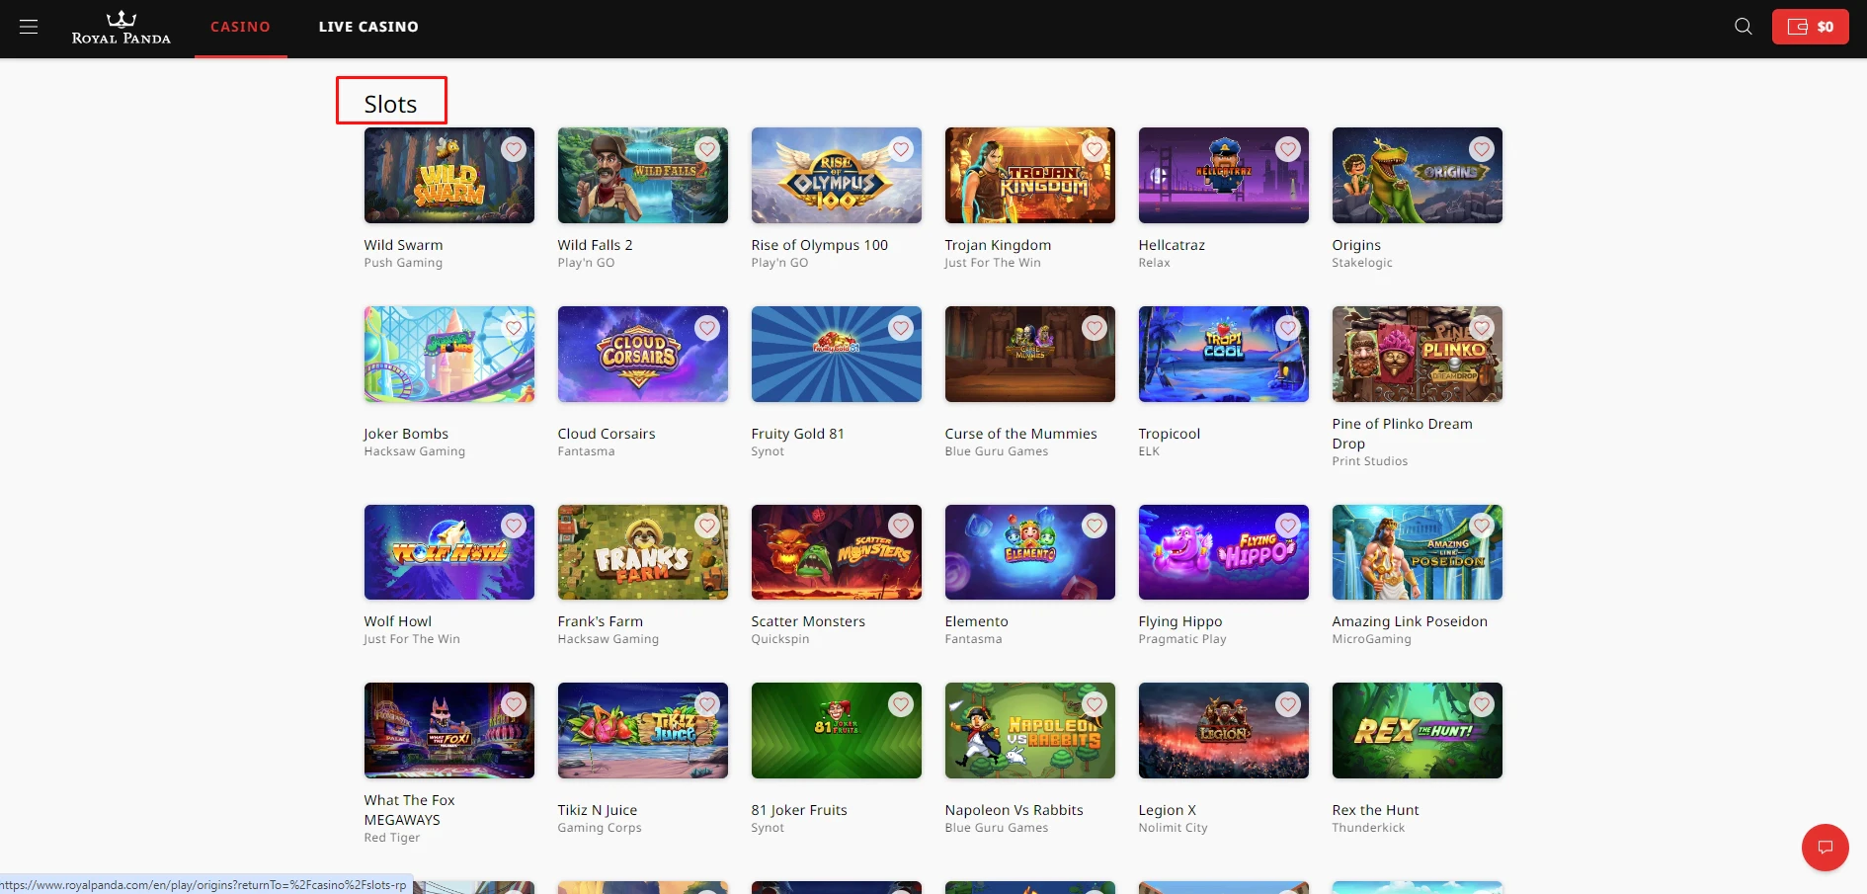Screen dimensions: 1867x894
Task: Add Hellcatraz to favorites heart
Action: tap(1288, 149)
